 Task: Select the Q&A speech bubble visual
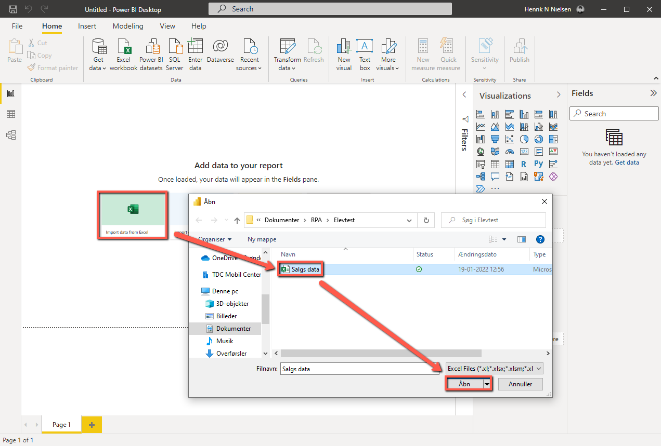point(495,177)
